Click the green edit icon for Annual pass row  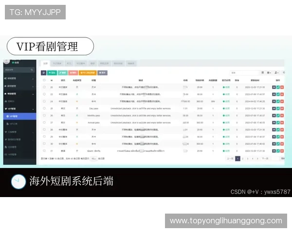coord(278,123)
